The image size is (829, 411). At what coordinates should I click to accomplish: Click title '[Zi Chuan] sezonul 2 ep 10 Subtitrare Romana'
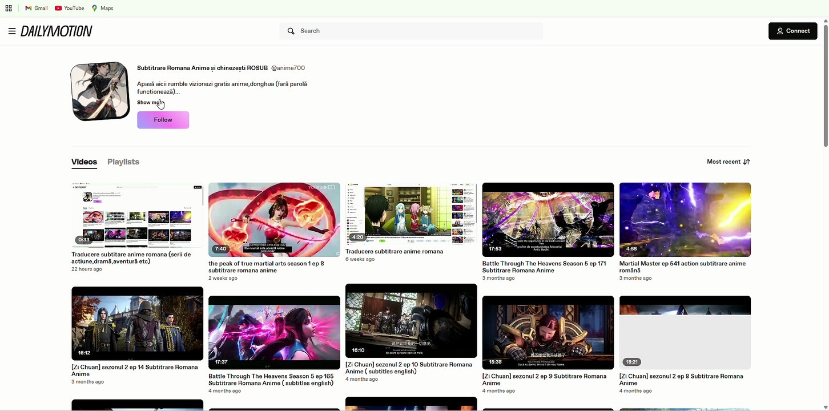tap(409, 368)
